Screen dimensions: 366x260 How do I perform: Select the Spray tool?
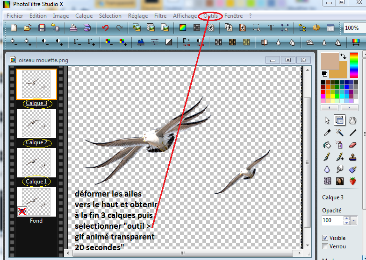point(340,145)
